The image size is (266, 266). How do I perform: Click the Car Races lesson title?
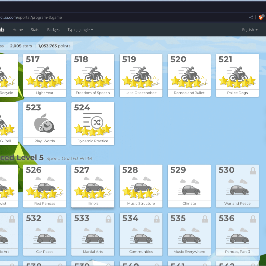click(x=45, y=251)
